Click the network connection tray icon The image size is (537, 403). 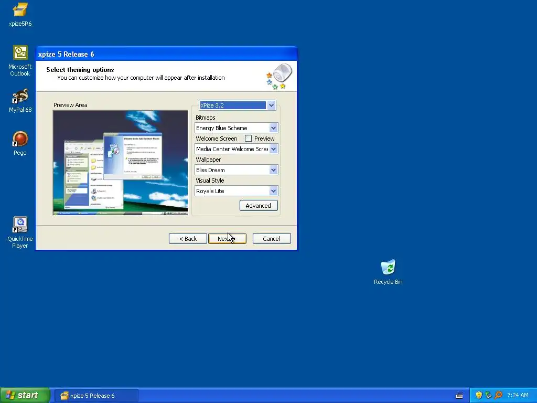488,395
